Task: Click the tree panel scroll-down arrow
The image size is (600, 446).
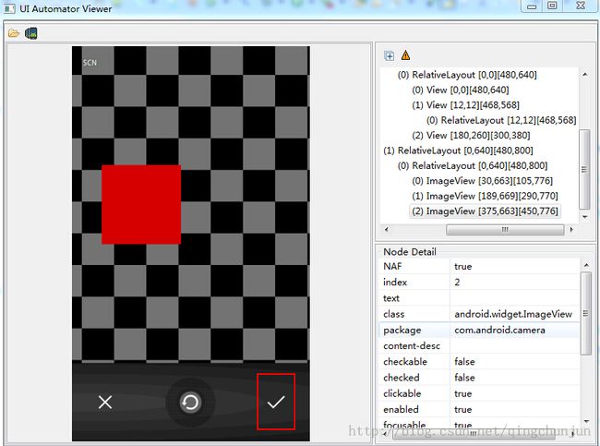Action: click(584, 217)
